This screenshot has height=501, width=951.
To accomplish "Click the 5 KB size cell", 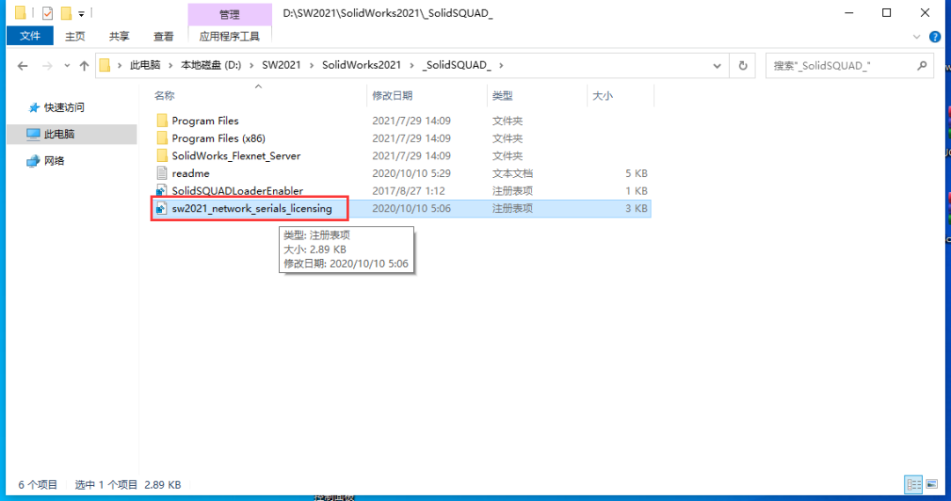I will tap(637, 173).
